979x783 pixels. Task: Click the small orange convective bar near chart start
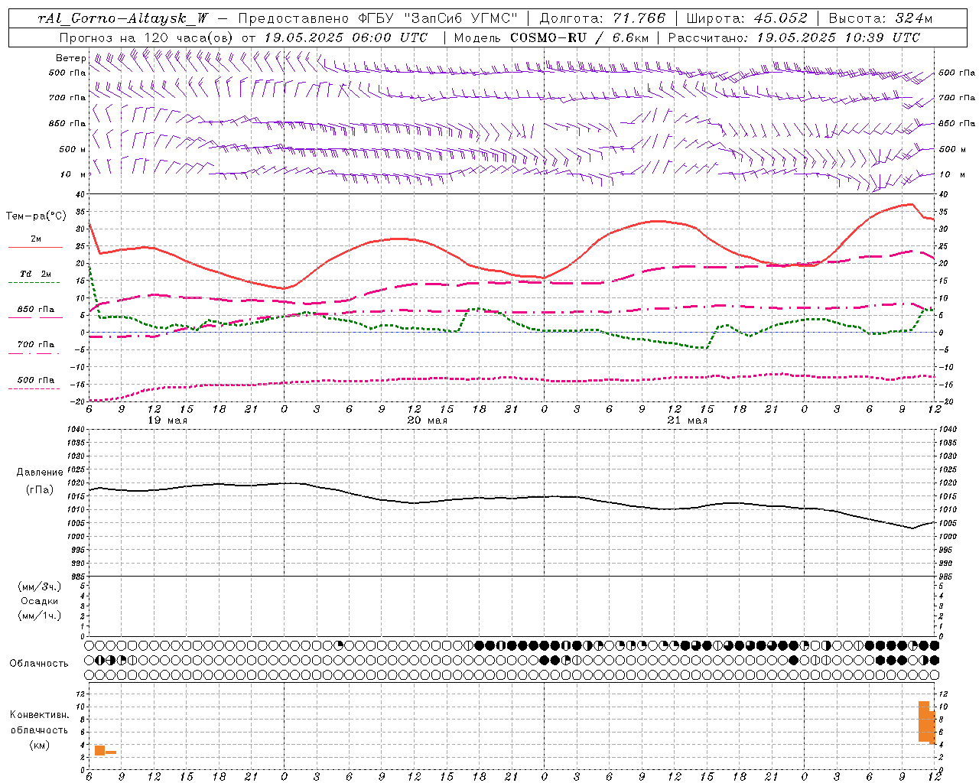[99, 750]
